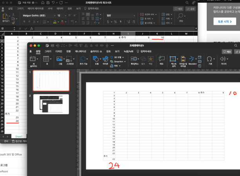
Task: Open the Excel font size dropdown
Action: click(x=65, y=16)
